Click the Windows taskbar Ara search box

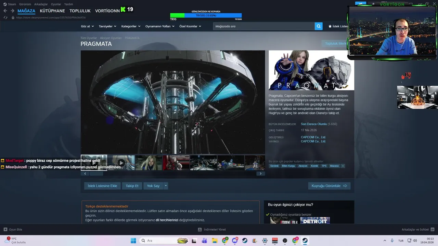pyautogui.click(x=164, y=241)
